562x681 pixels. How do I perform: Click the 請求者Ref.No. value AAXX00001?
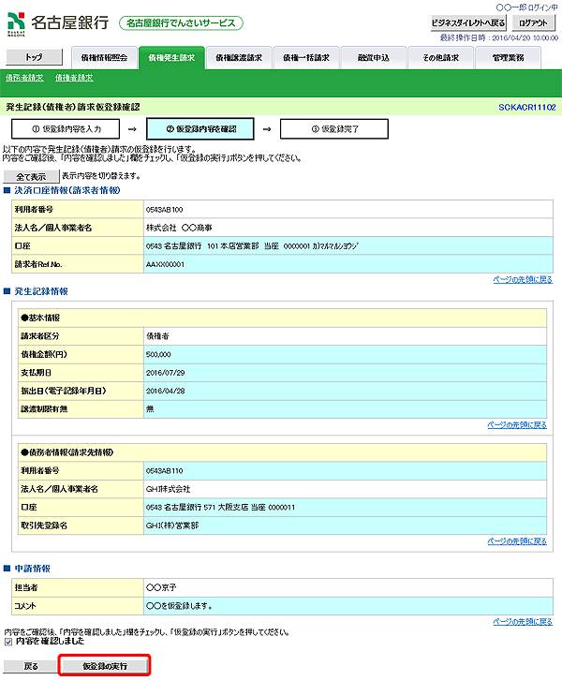165,264
